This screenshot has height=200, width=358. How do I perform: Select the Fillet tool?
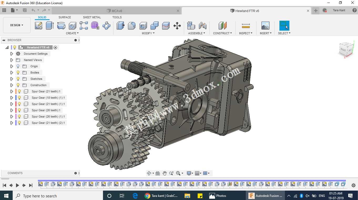tap(132, 26)
